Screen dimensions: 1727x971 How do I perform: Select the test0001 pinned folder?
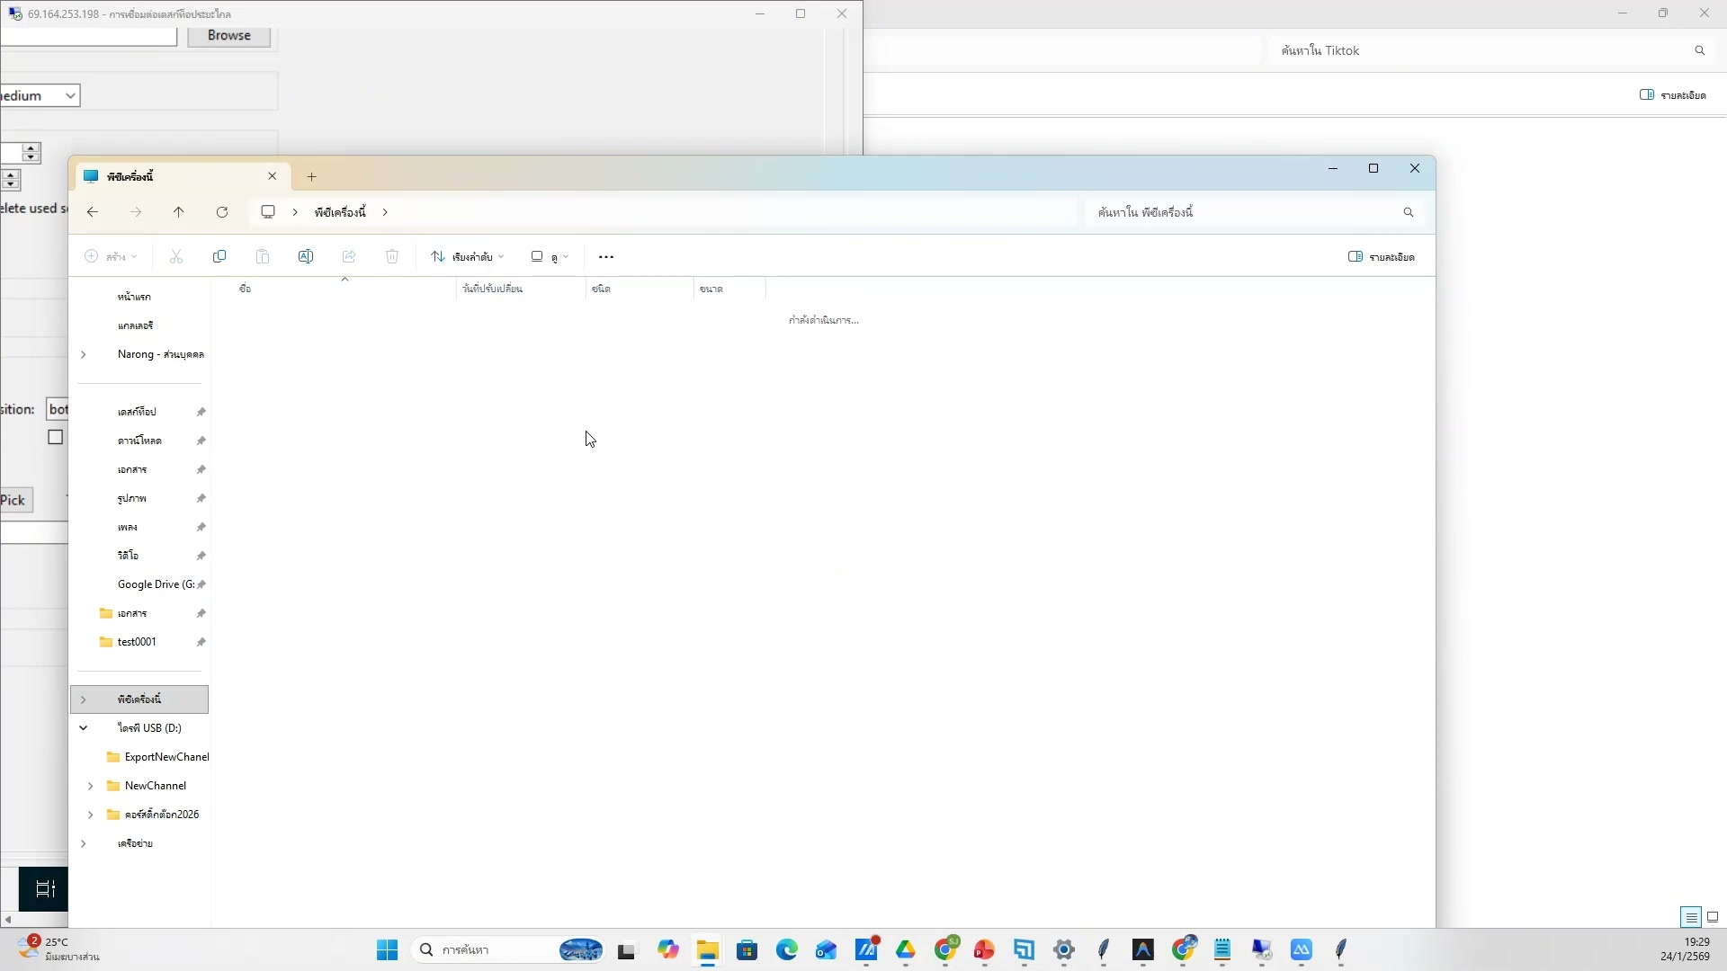tap(137, 642)
